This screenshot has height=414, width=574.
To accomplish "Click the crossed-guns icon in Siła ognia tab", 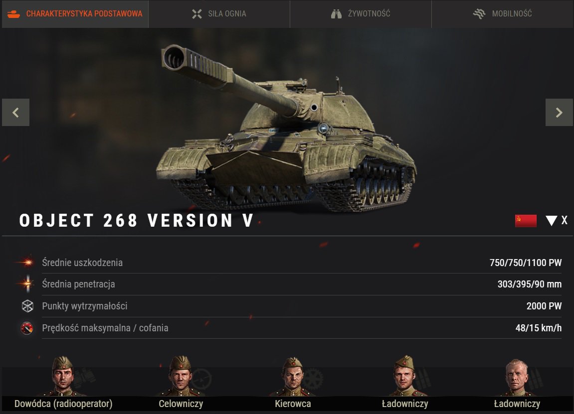I will pyautogui.click(x=197, y=14).
